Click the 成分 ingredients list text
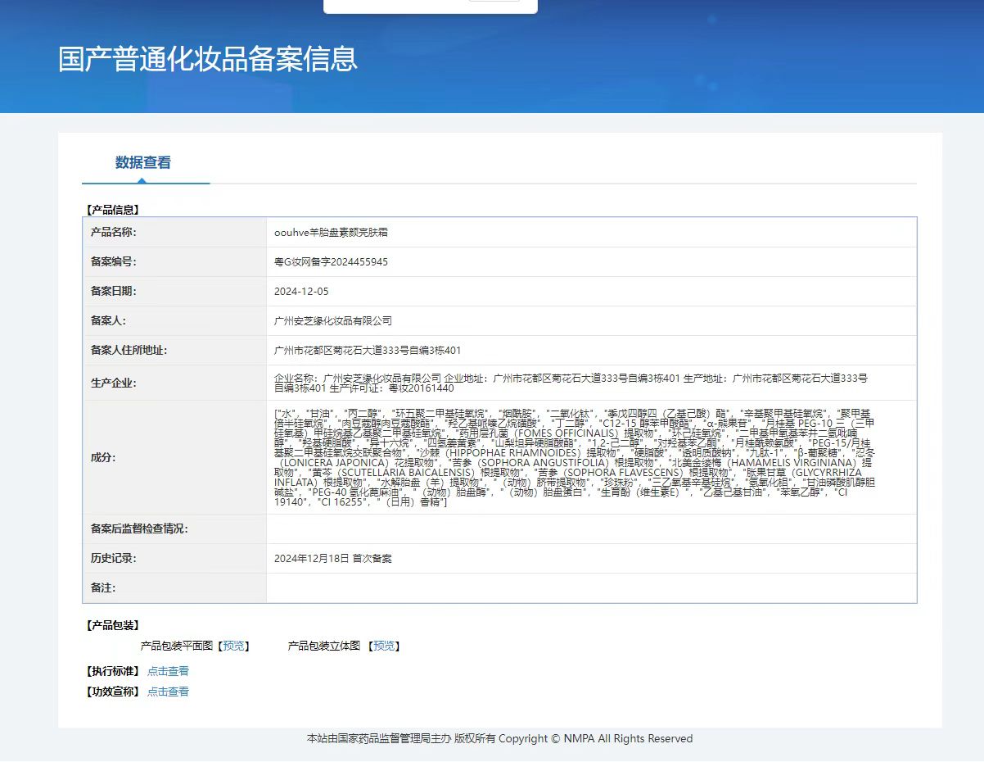Image resolution: width=984 pixels, height=762 pixels. point(573,457)
